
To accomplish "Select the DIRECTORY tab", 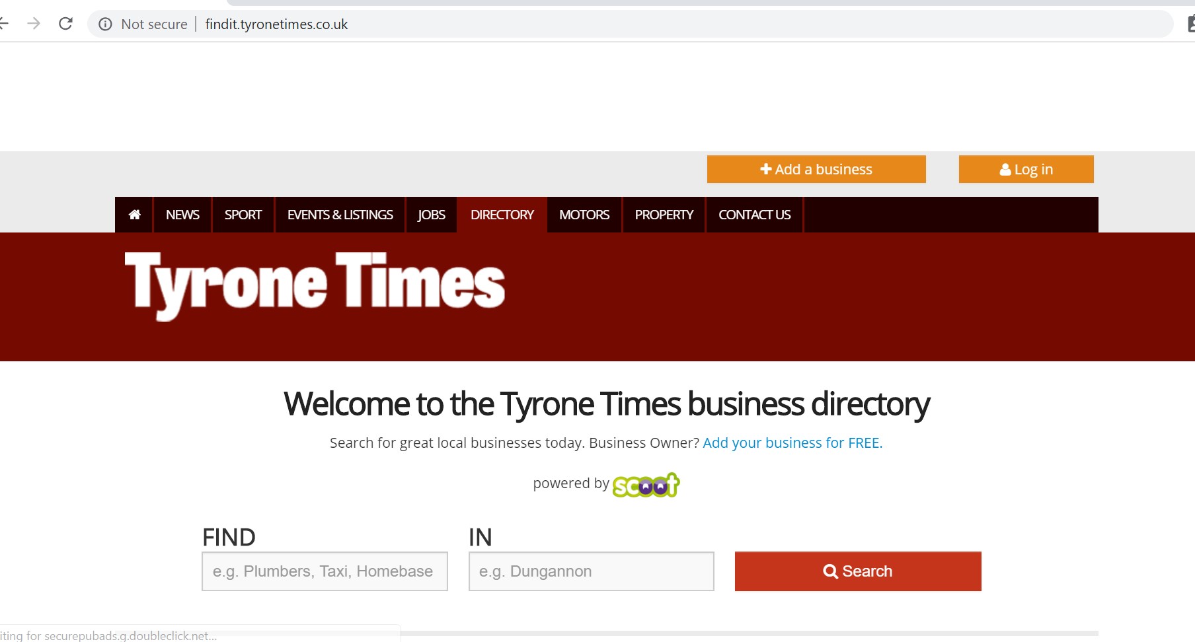I will [502, 215].
